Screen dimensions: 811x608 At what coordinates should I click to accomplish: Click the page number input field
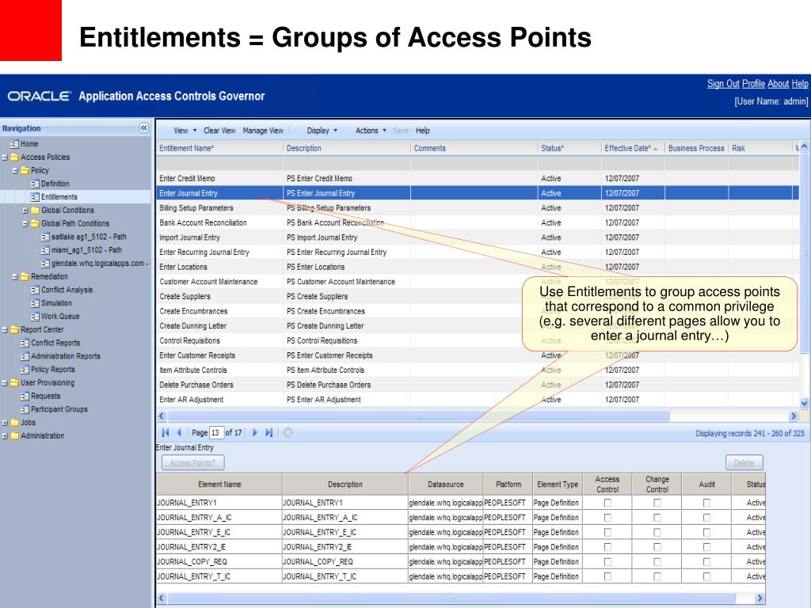(216, 433)
